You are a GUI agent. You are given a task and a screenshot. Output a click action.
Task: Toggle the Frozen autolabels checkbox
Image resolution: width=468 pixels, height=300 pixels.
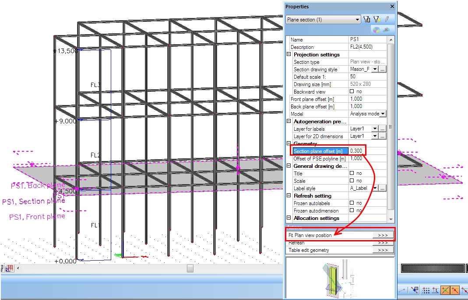(352, 203)
